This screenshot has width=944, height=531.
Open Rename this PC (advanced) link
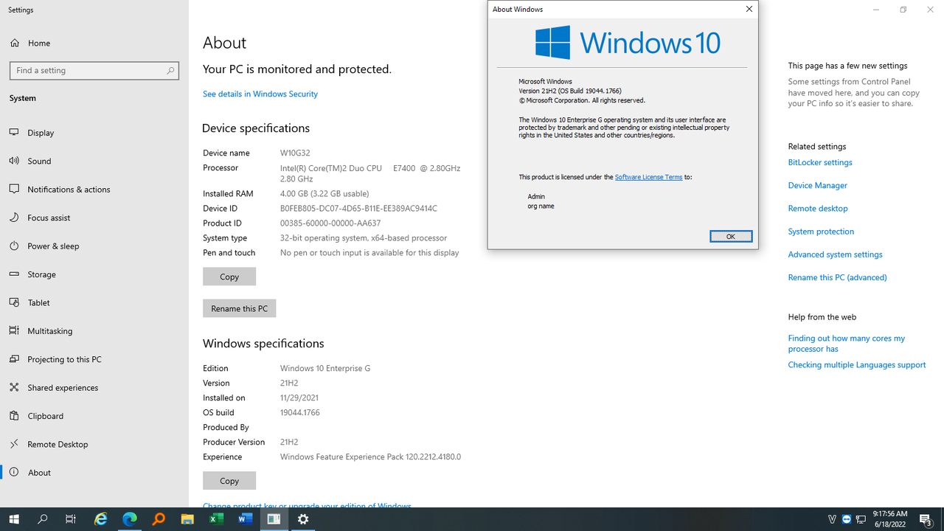coord(837,277)
